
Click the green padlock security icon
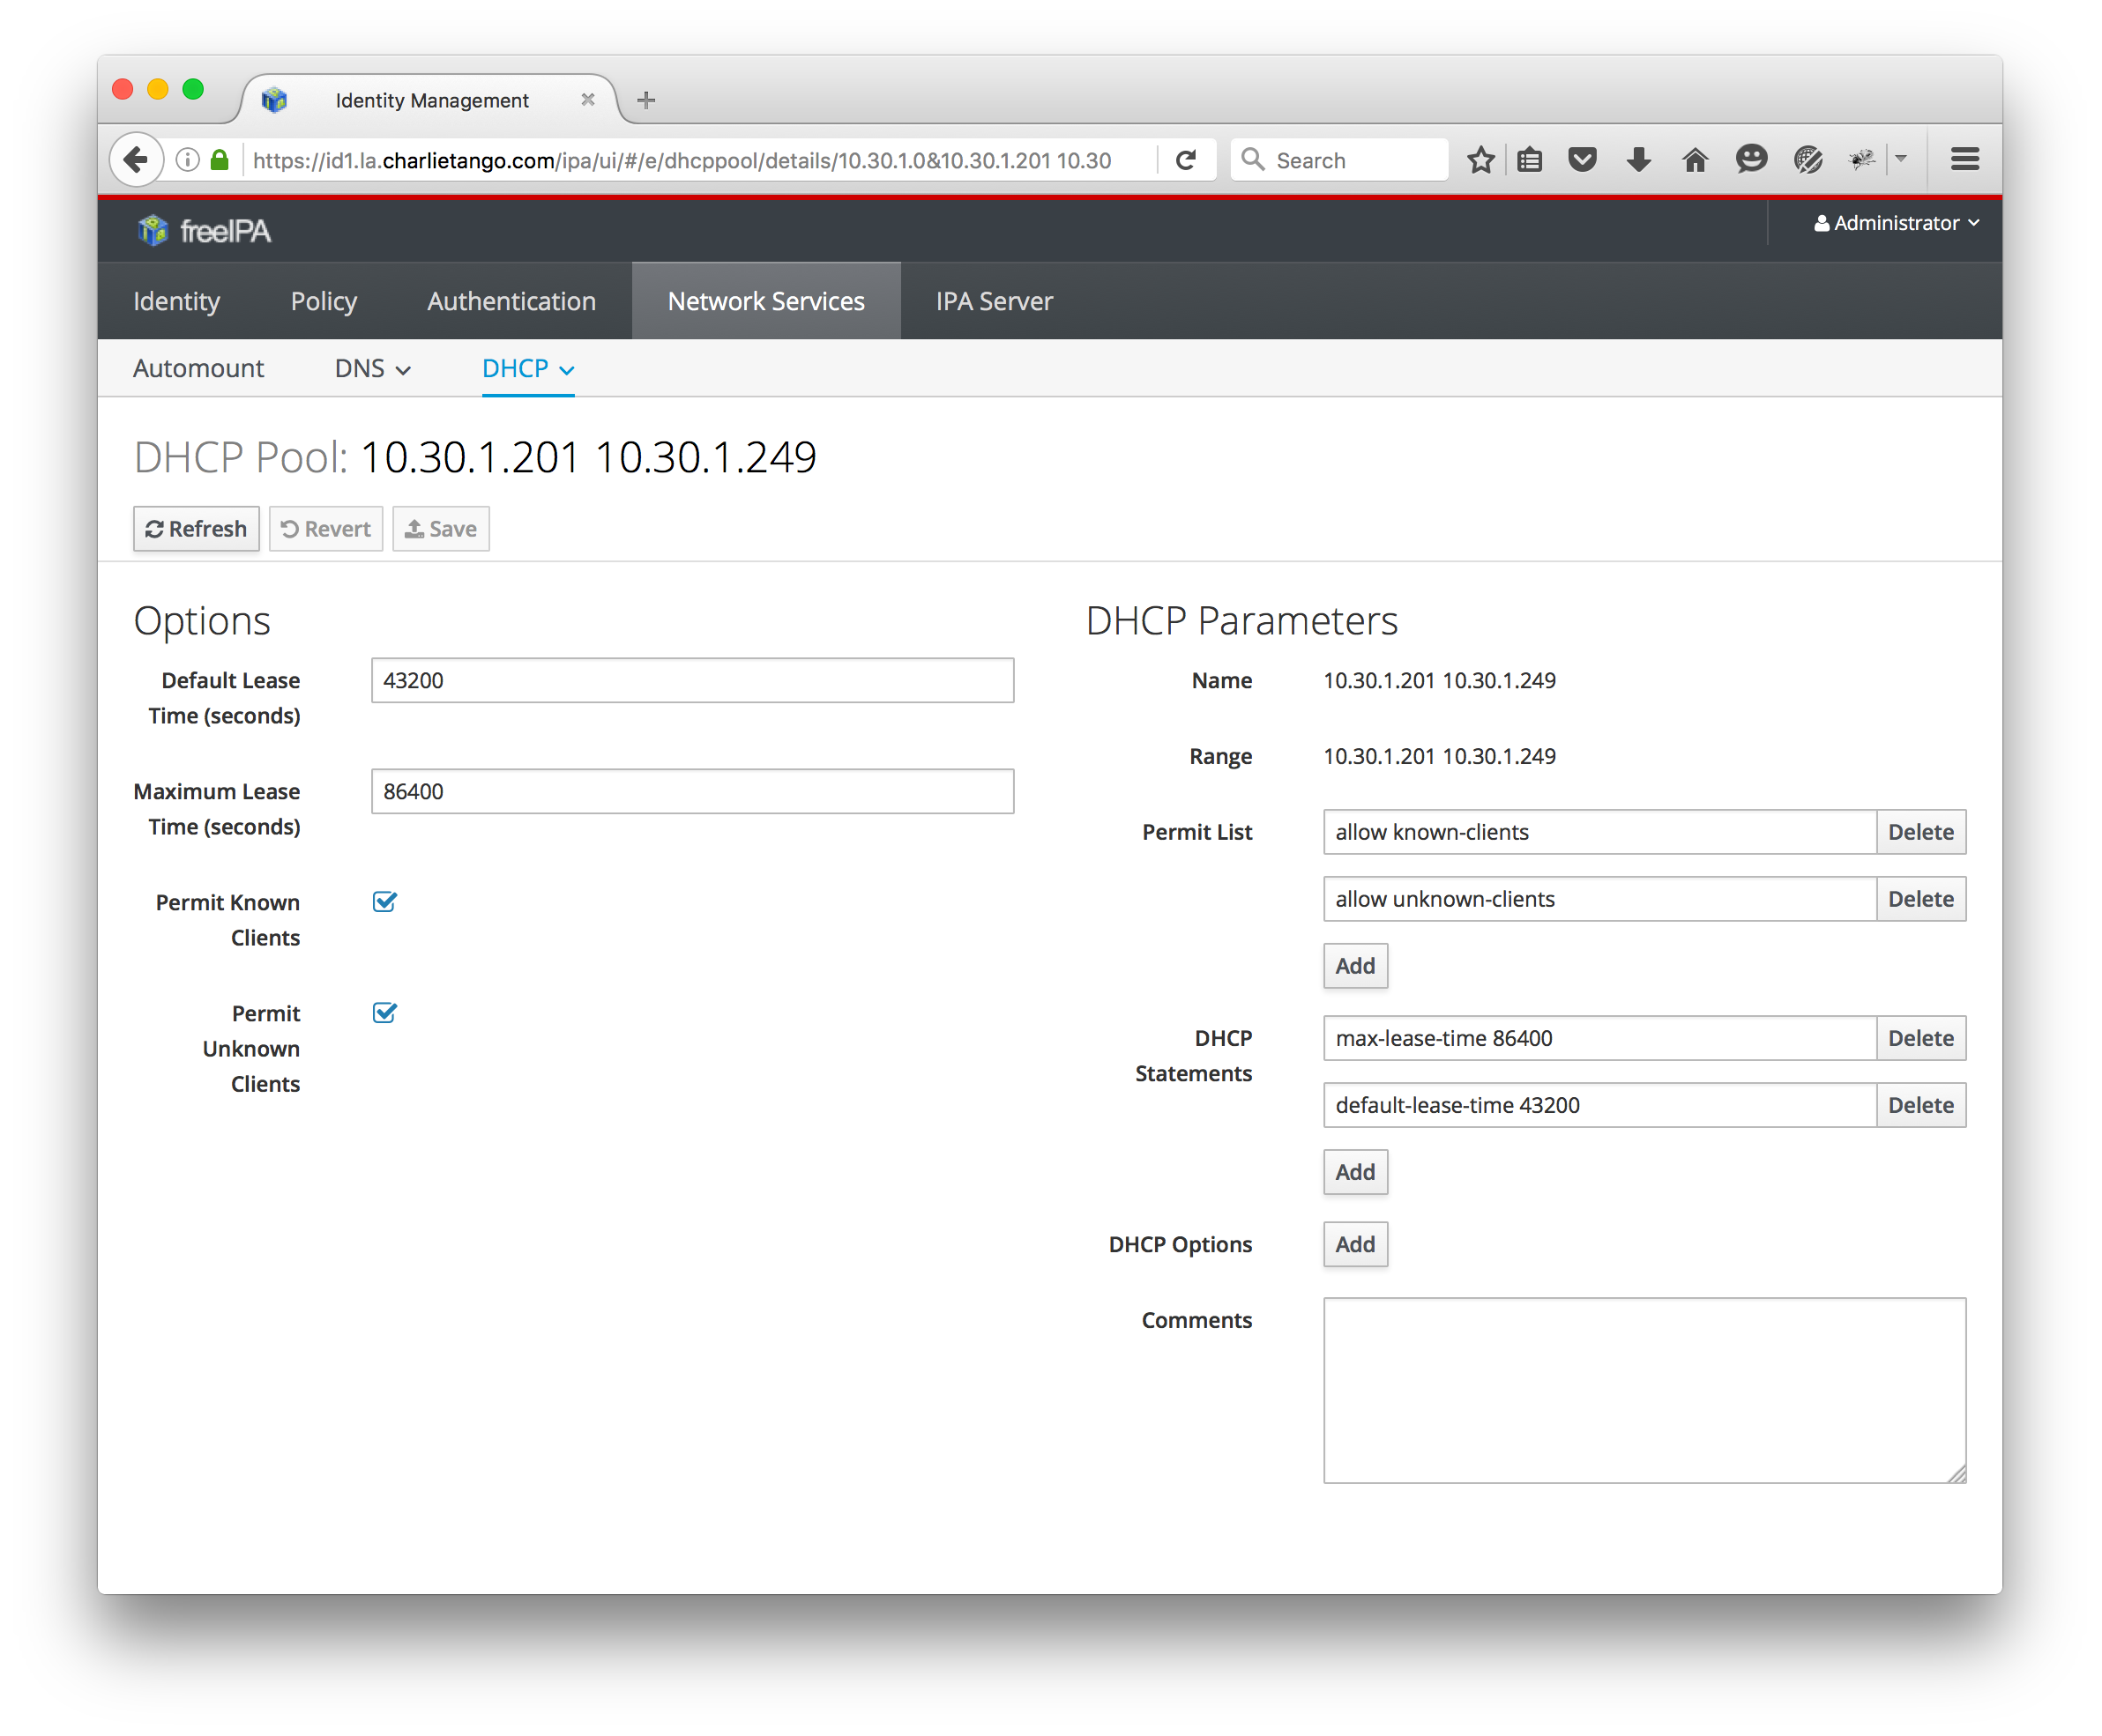click(219, 160)
